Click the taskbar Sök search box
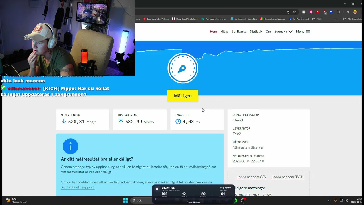Screen dimensions: 364x205 coord(141,200)
